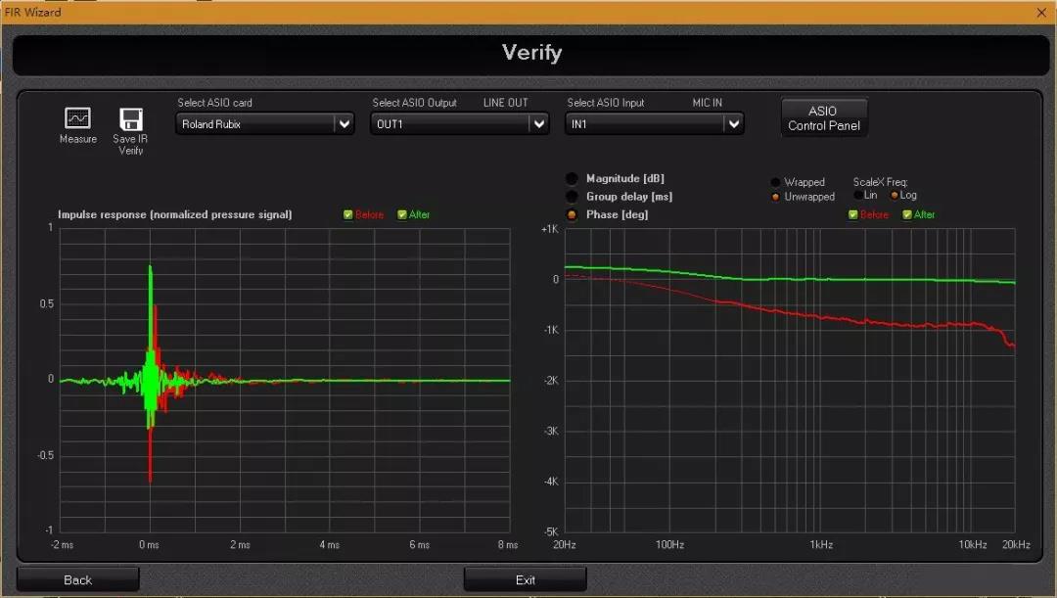This screenshot has width=1057, height=598.
Task: Toggle After checkbox on phase graph
Action: [907, 214]
